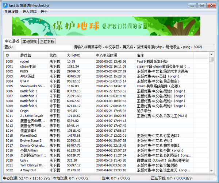
Task: Switch to the 正在下载 tab
Action: coord(47,42)
